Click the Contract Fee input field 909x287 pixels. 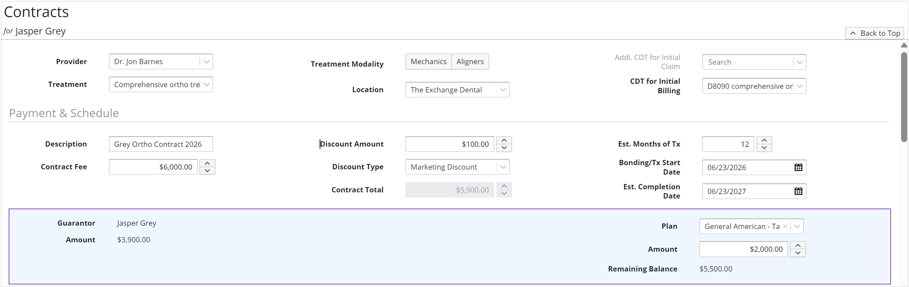point(153,167)
